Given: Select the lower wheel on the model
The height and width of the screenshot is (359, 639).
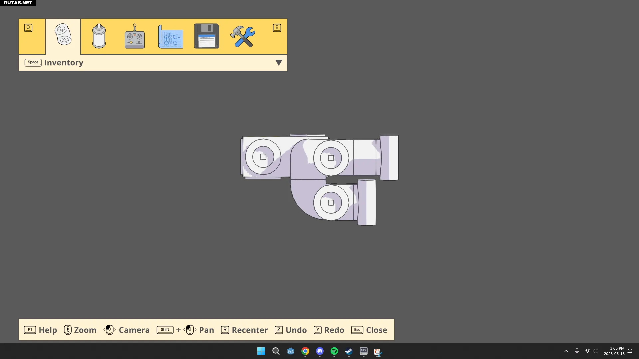Looking at the screenshot, I should [x=331, y=203].
